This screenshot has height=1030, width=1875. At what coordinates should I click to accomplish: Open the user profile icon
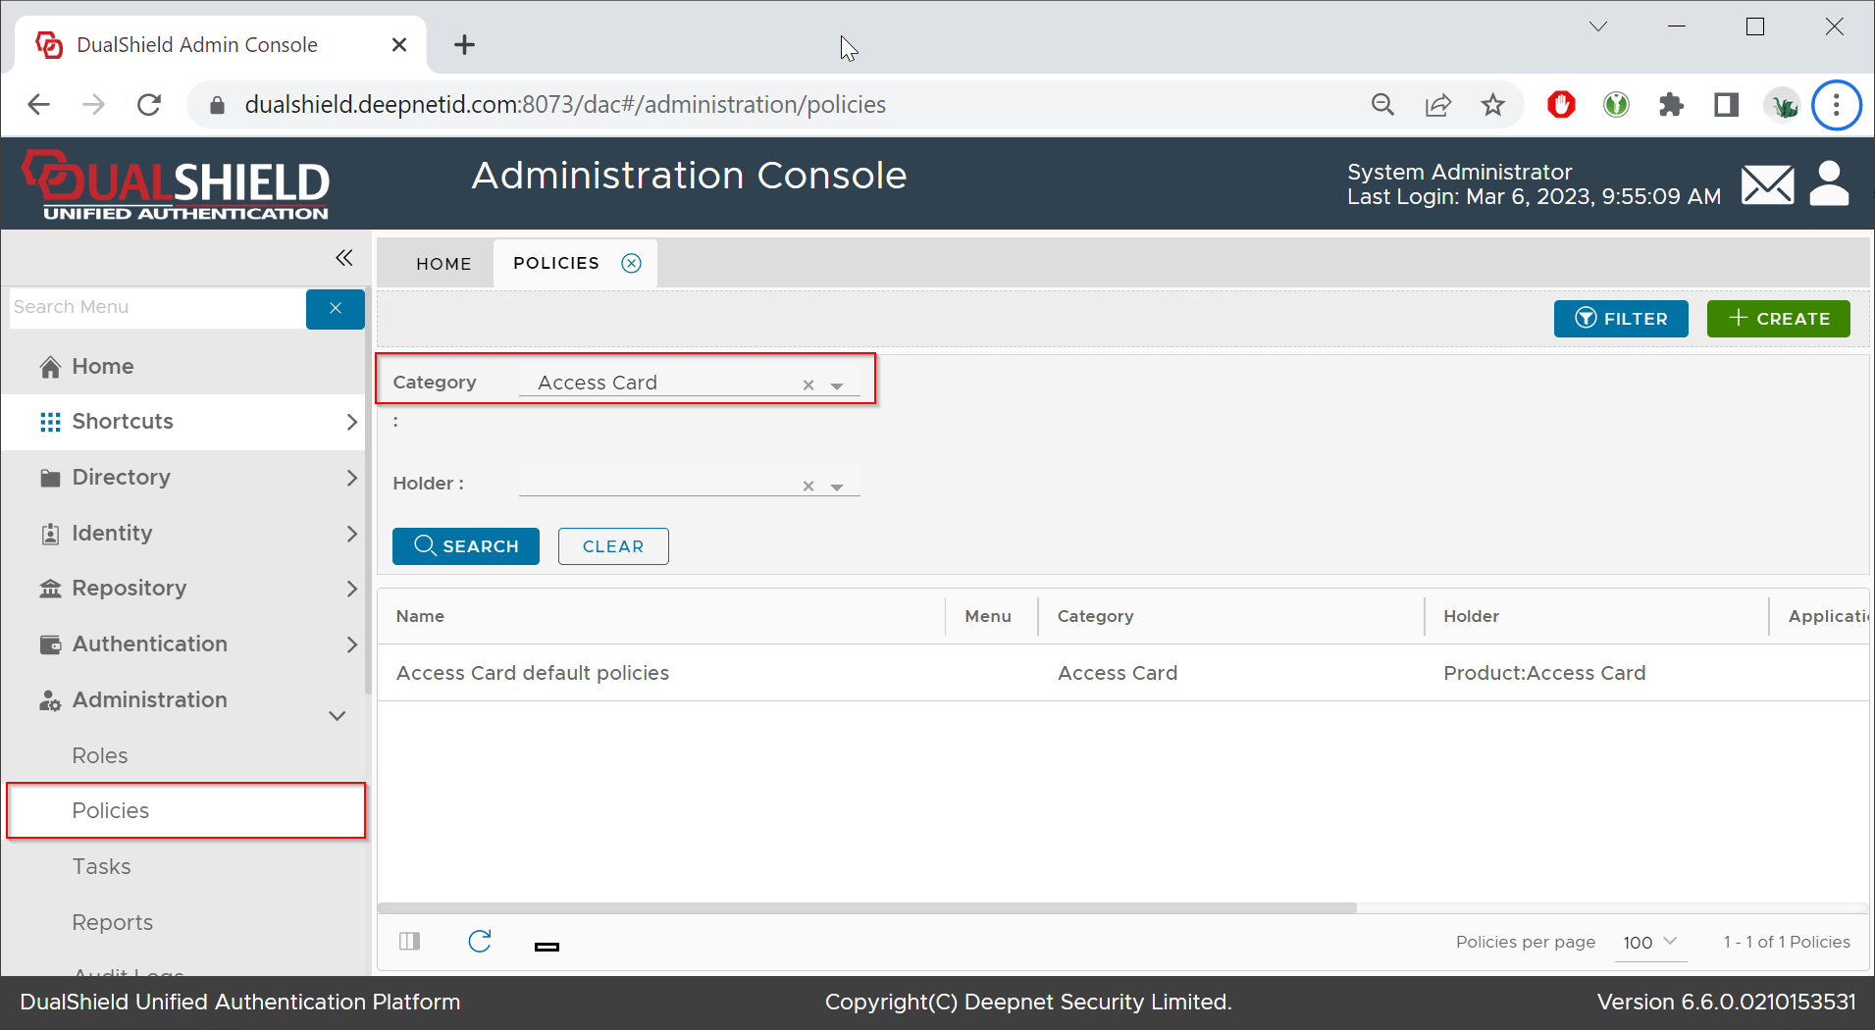pos(1829,183)
